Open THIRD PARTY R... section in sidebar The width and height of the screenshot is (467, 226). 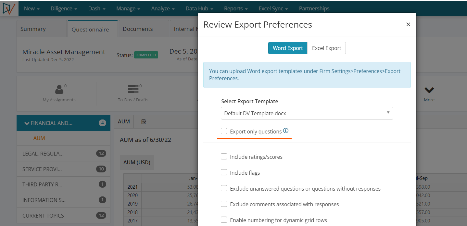[63, 184]
